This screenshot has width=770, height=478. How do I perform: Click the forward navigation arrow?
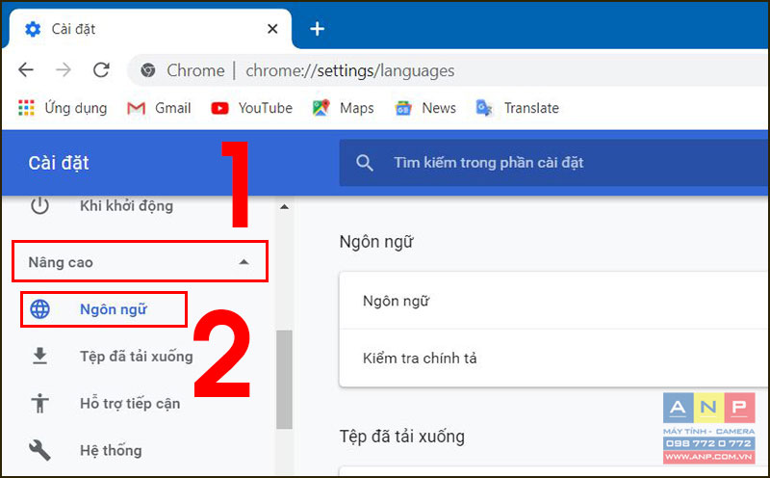(x=64, y=70)
